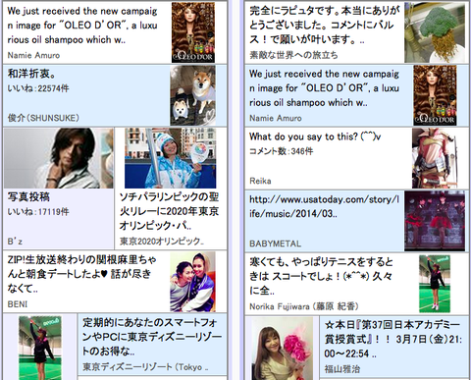Open usatoday.com story link post
This screenshot has height=380, width=471.
pyautogui.click(x=324, y=206)
